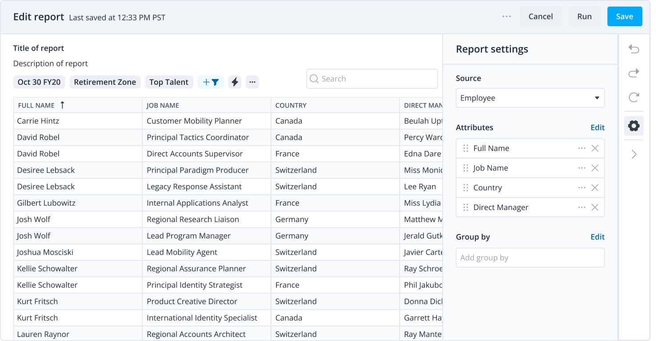
Task: Click drag handle of Full Name attribute
Action: (466, 148)
